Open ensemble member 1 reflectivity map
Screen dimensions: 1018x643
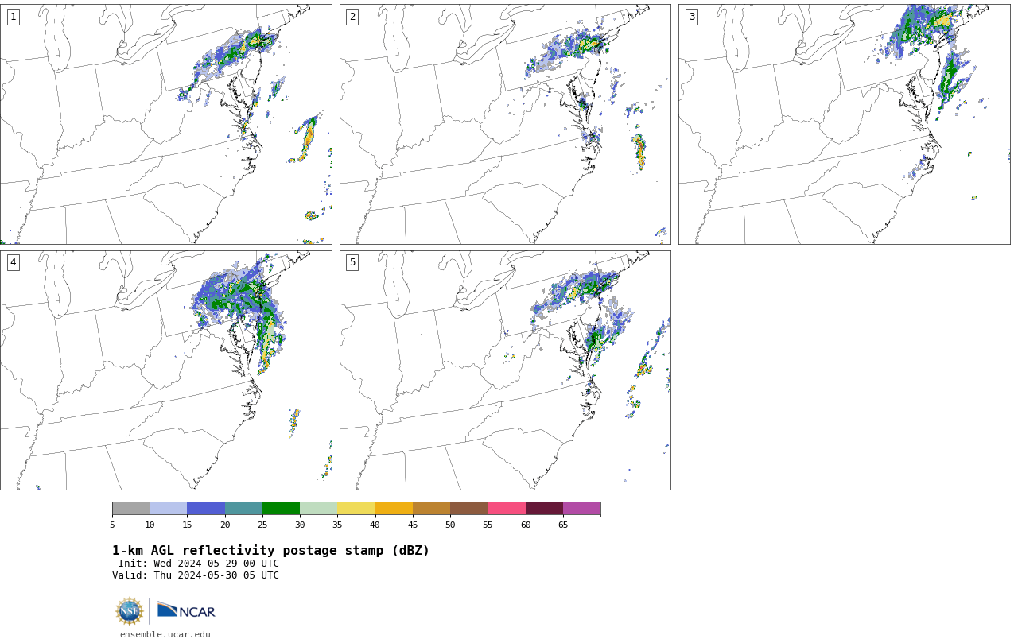point(166,124)
